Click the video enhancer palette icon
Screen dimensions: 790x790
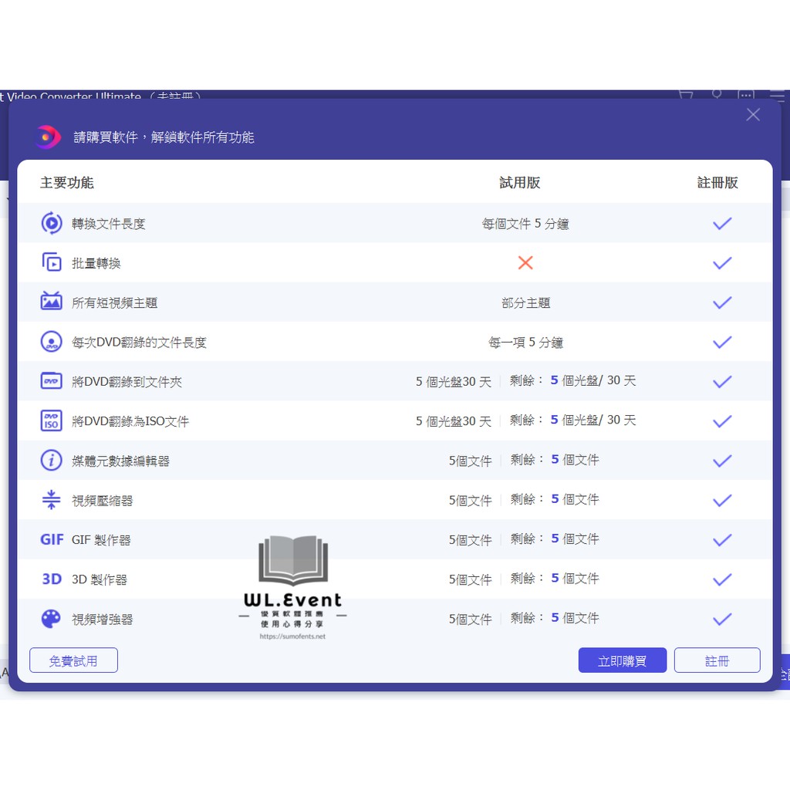[x=52, y=619]
